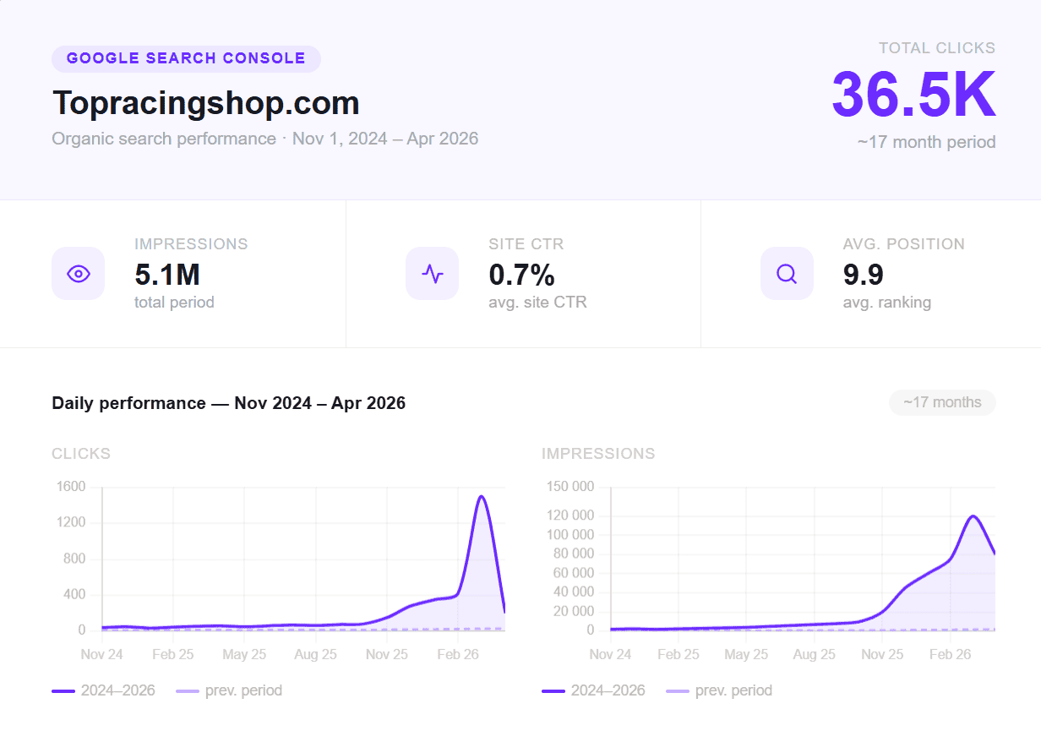Click the TOTAL CLICKS label

tap(937, 48)
